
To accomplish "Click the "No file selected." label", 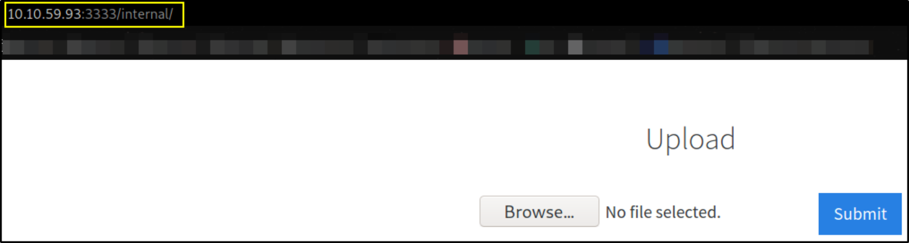I will point(663,212).
